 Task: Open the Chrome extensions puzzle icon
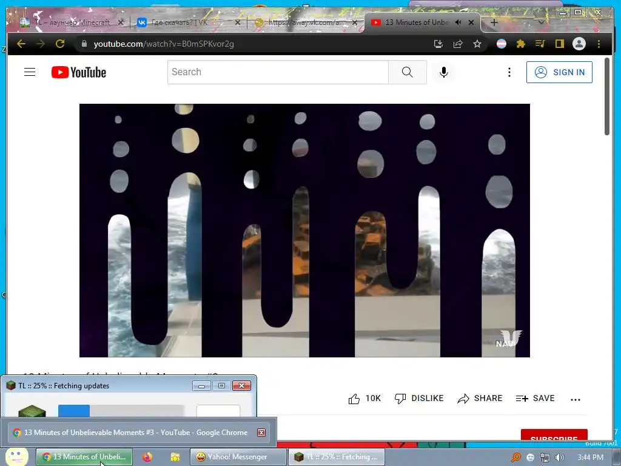click(x=521, y=44)
